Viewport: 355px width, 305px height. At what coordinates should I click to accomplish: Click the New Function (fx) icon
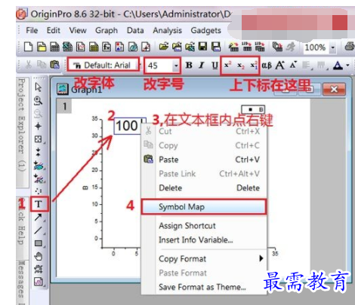click(x=106, y=47)
